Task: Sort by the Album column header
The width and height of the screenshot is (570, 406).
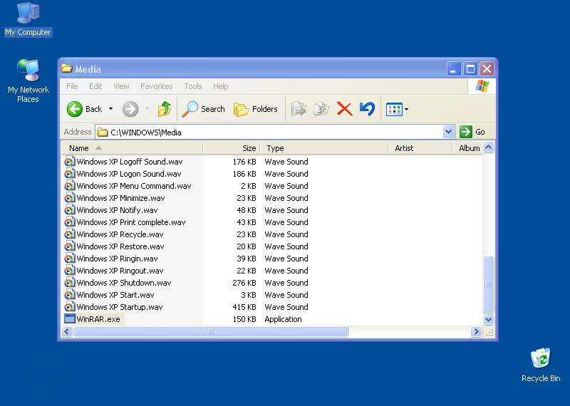Action: [467, 148]
